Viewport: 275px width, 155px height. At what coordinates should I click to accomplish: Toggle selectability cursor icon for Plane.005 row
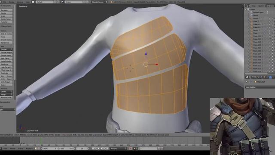tap(272, 48)
